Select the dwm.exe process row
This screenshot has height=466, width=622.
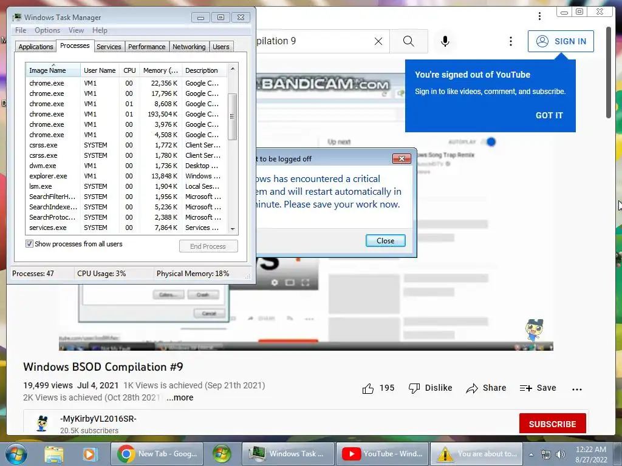[126, 166]
